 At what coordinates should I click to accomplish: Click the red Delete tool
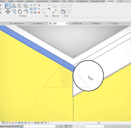coord(39,12)
